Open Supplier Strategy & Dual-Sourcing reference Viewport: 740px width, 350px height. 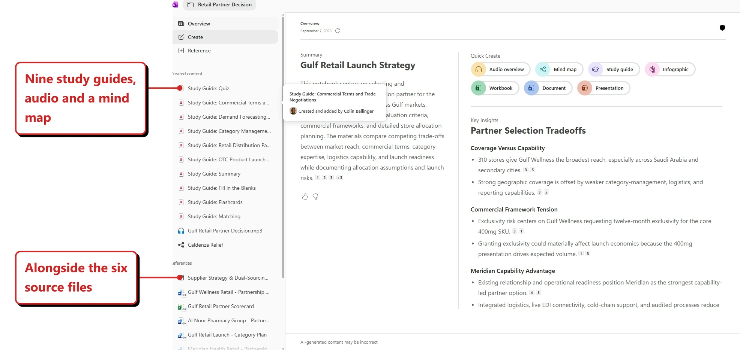[225, 278]
